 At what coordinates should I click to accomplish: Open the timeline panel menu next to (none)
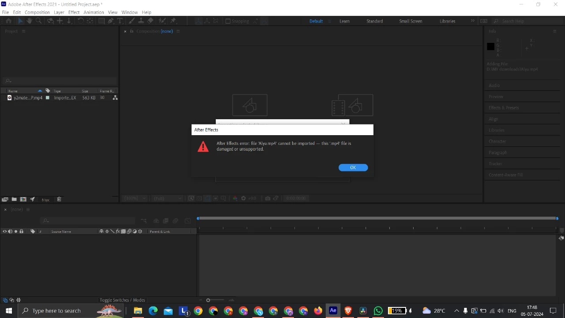click(28, 209)
